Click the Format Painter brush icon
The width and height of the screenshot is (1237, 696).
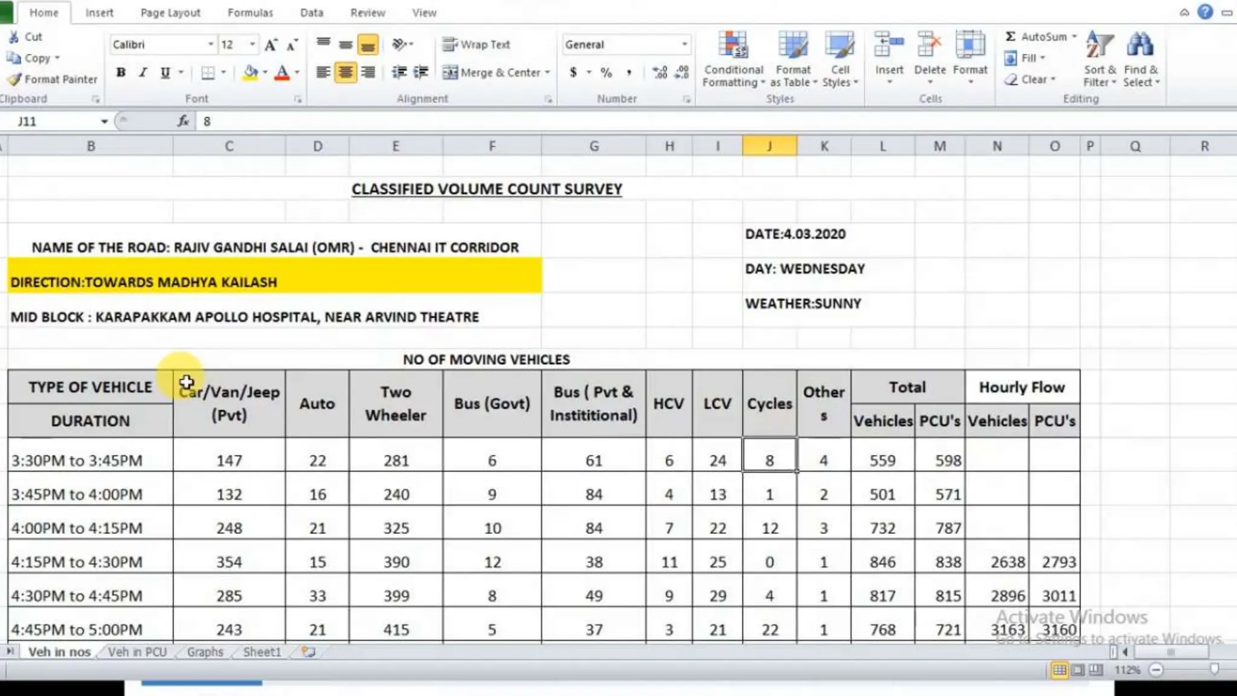tap(14, 79)
